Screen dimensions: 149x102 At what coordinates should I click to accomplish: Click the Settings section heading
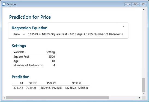(x=19, y=46)
